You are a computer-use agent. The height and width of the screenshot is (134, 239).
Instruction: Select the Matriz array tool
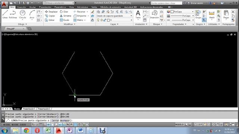(78, 20)
